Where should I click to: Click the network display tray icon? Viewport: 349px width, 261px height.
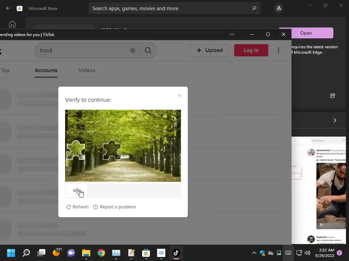[x=299, y=253]
